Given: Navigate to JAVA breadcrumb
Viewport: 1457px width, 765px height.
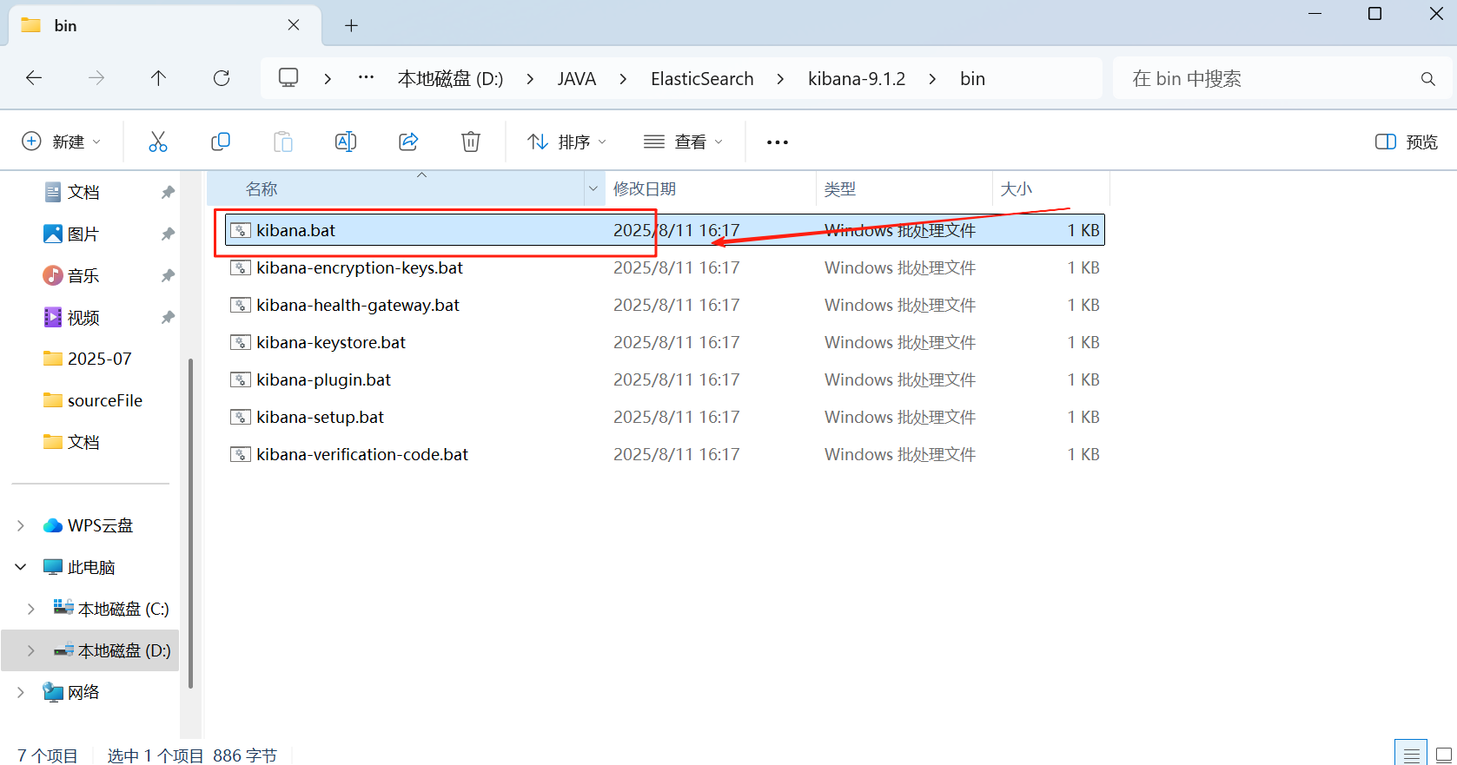Looking at the screenshot, I should click(x=577, y=79).
